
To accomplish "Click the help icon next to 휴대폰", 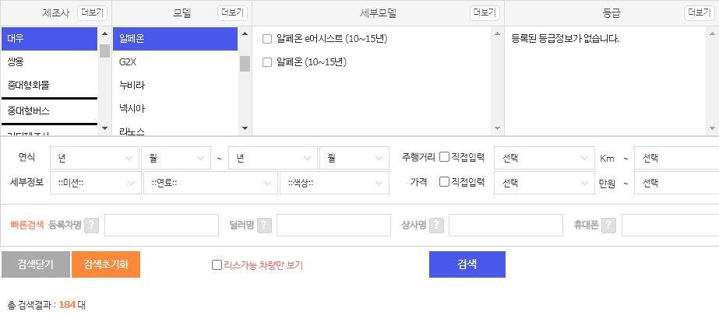I will 608,226.
